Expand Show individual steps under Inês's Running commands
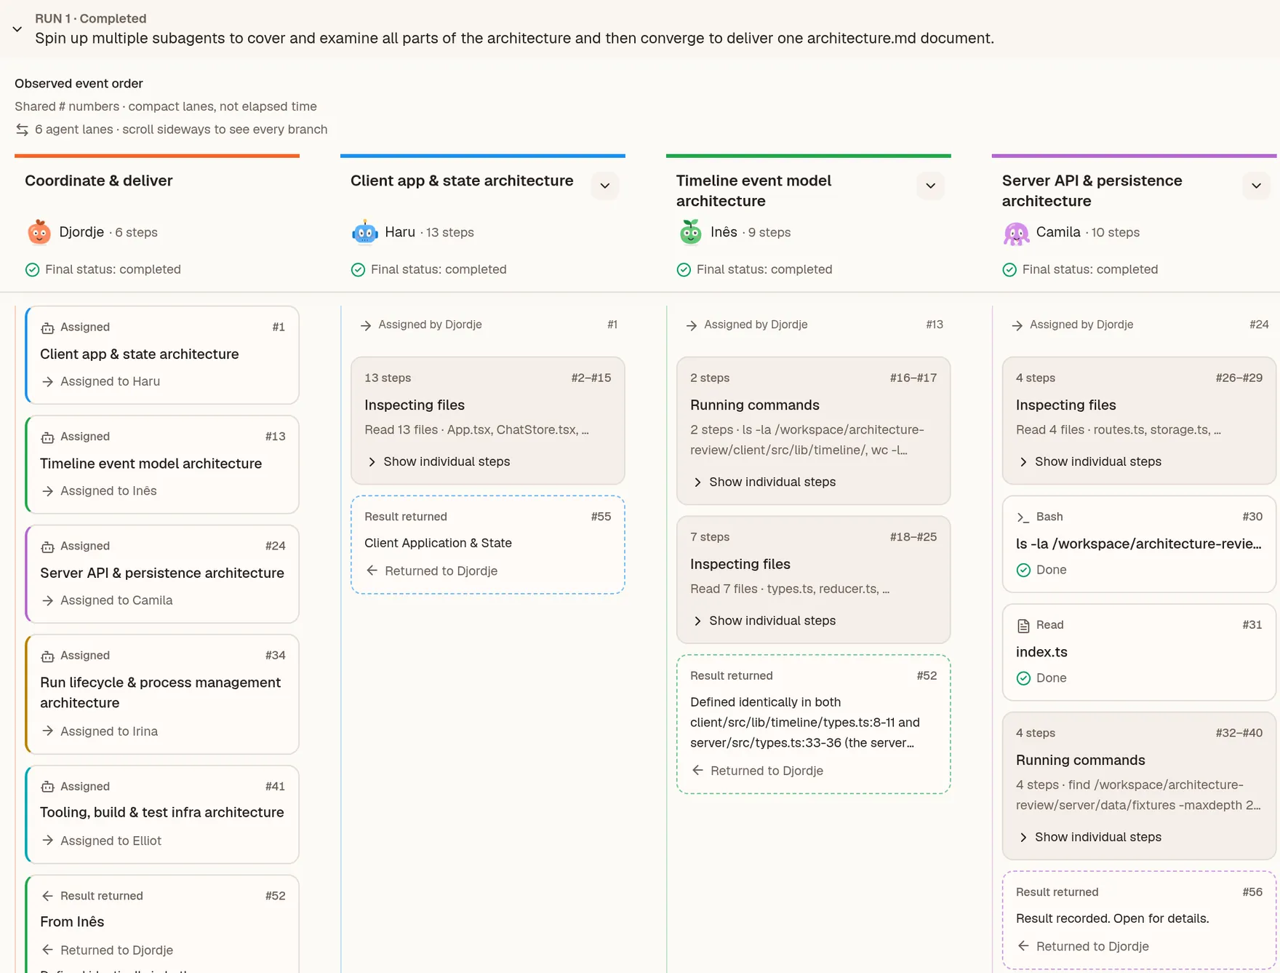 point(764,482)
